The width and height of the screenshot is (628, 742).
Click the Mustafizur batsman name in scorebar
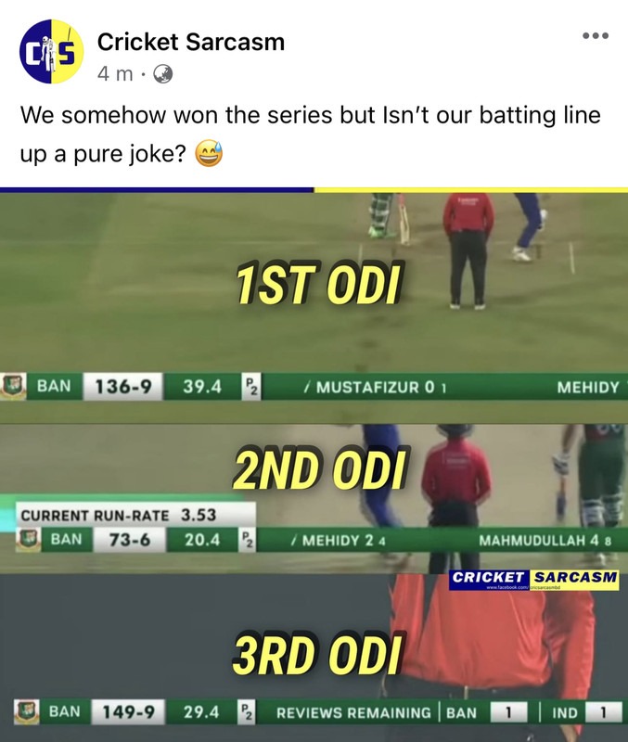coord(367,388)
